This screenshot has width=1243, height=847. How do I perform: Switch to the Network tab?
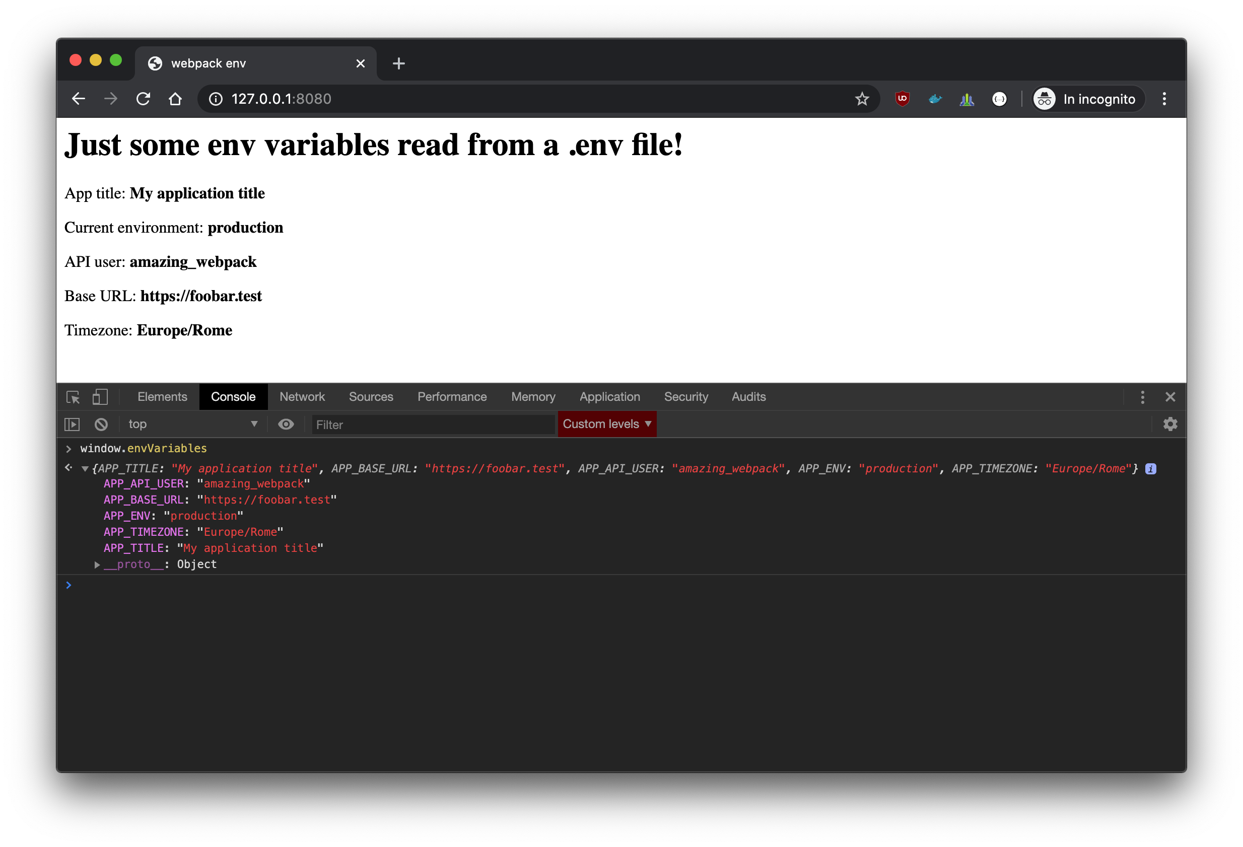[x=302, y=397]
